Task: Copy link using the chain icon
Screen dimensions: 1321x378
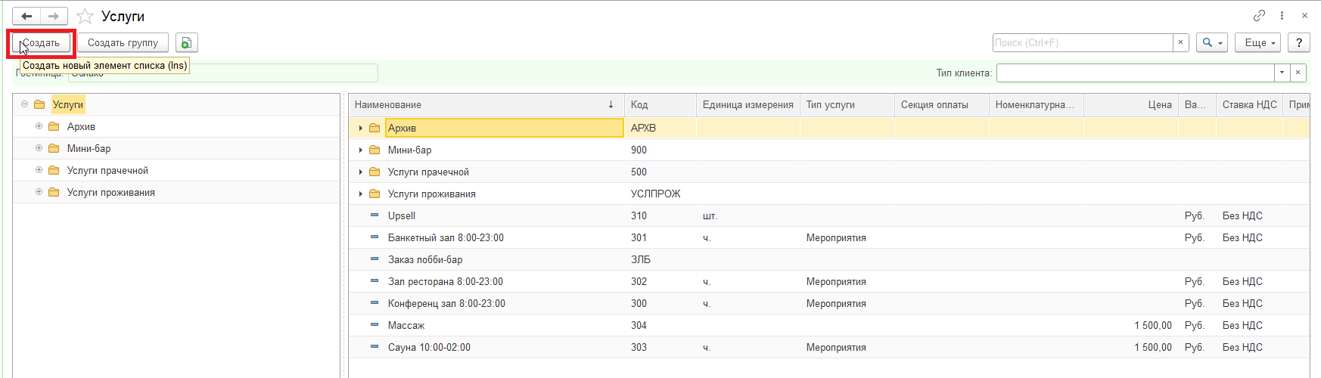Action: [x=1259, y=15]
